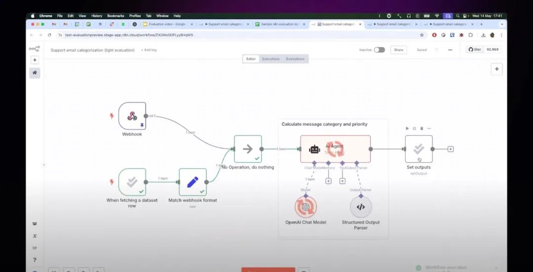This screenshot has width=533, height=272.
Task: Open the workflow history icon next to Saved
Action: pyautogui.click(x=437, y=50)
